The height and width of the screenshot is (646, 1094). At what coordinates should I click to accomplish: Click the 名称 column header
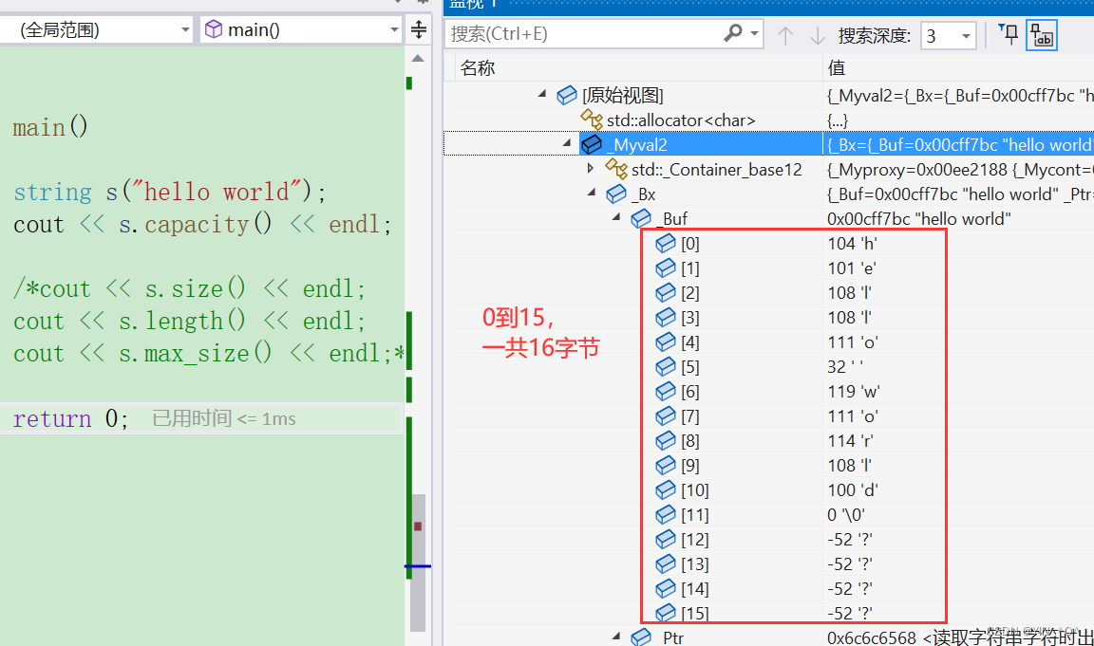pos(478,67)
